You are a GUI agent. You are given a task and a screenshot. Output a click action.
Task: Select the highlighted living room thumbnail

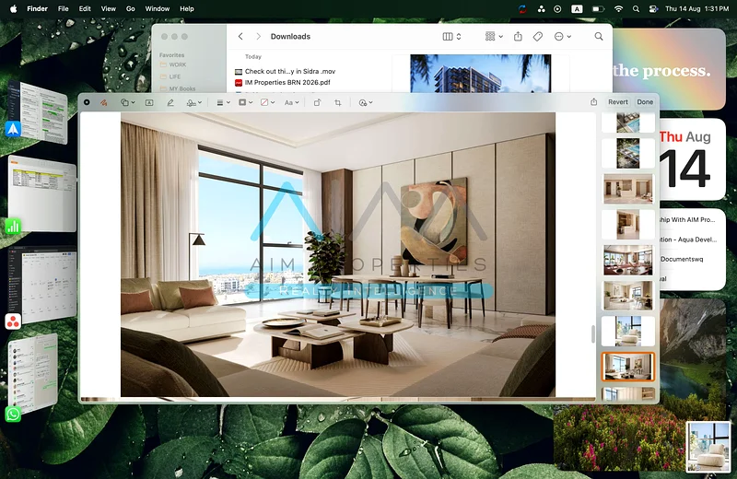(627, 366)
